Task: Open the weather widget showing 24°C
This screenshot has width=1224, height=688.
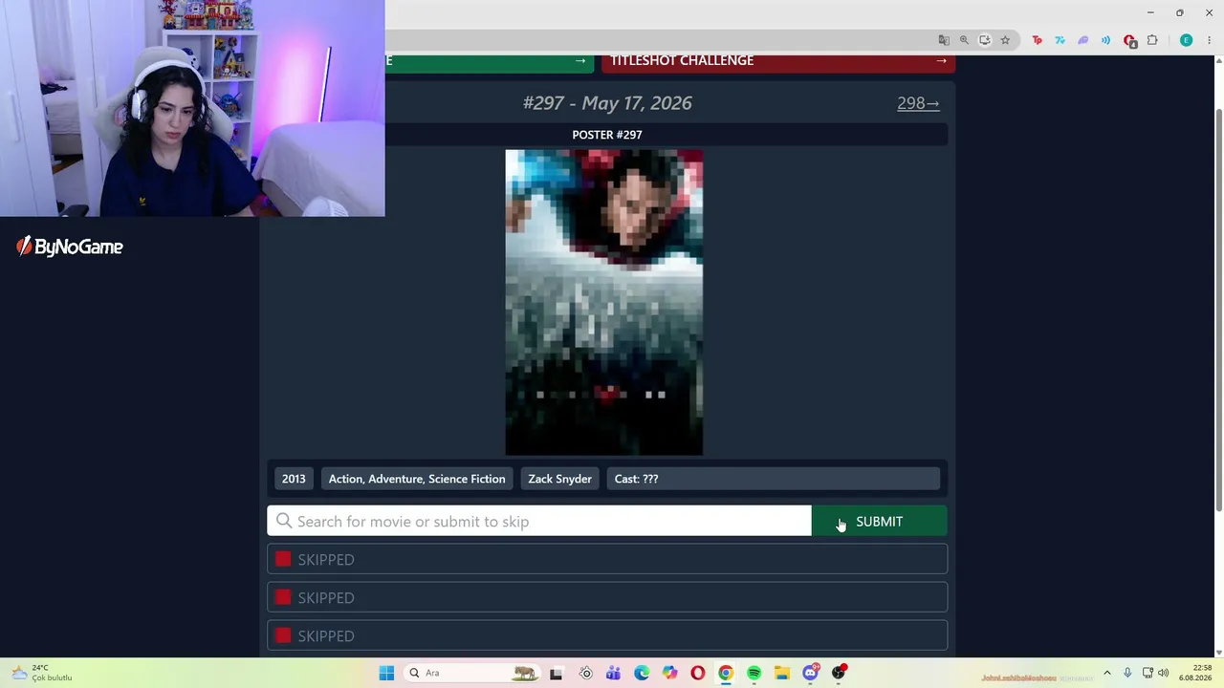Action: (41, 673)
